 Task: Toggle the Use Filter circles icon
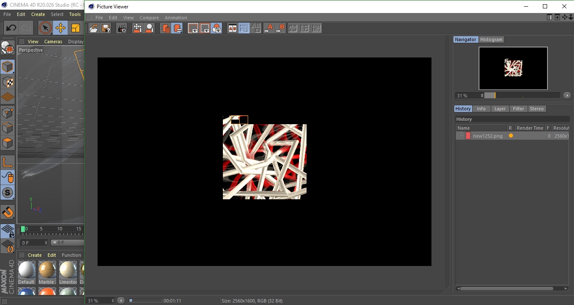(217, 29)
